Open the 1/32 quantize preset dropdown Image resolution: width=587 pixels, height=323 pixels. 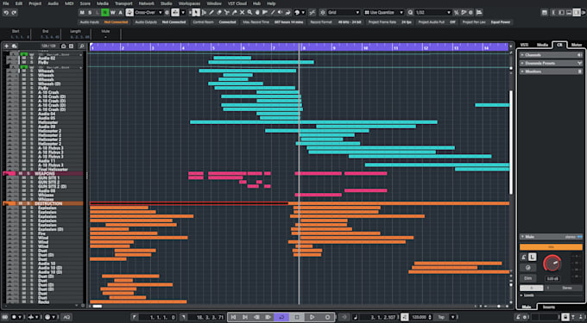click(433, 12)
